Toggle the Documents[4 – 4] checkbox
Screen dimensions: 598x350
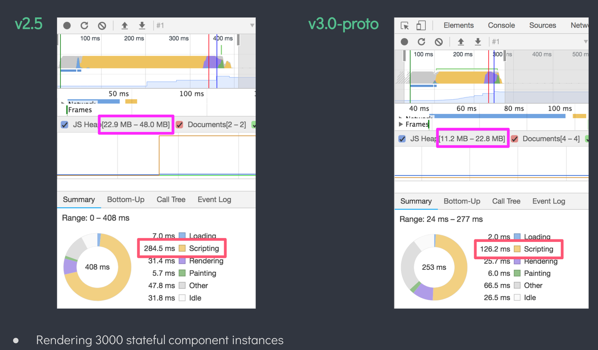[515, 139]
